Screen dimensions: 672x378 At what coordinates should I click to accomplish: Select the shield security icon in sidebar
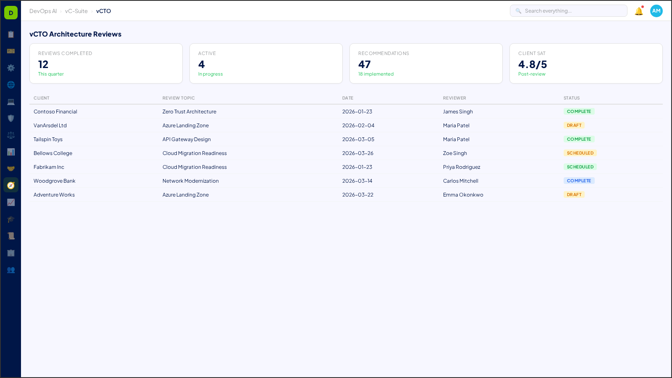11,118
